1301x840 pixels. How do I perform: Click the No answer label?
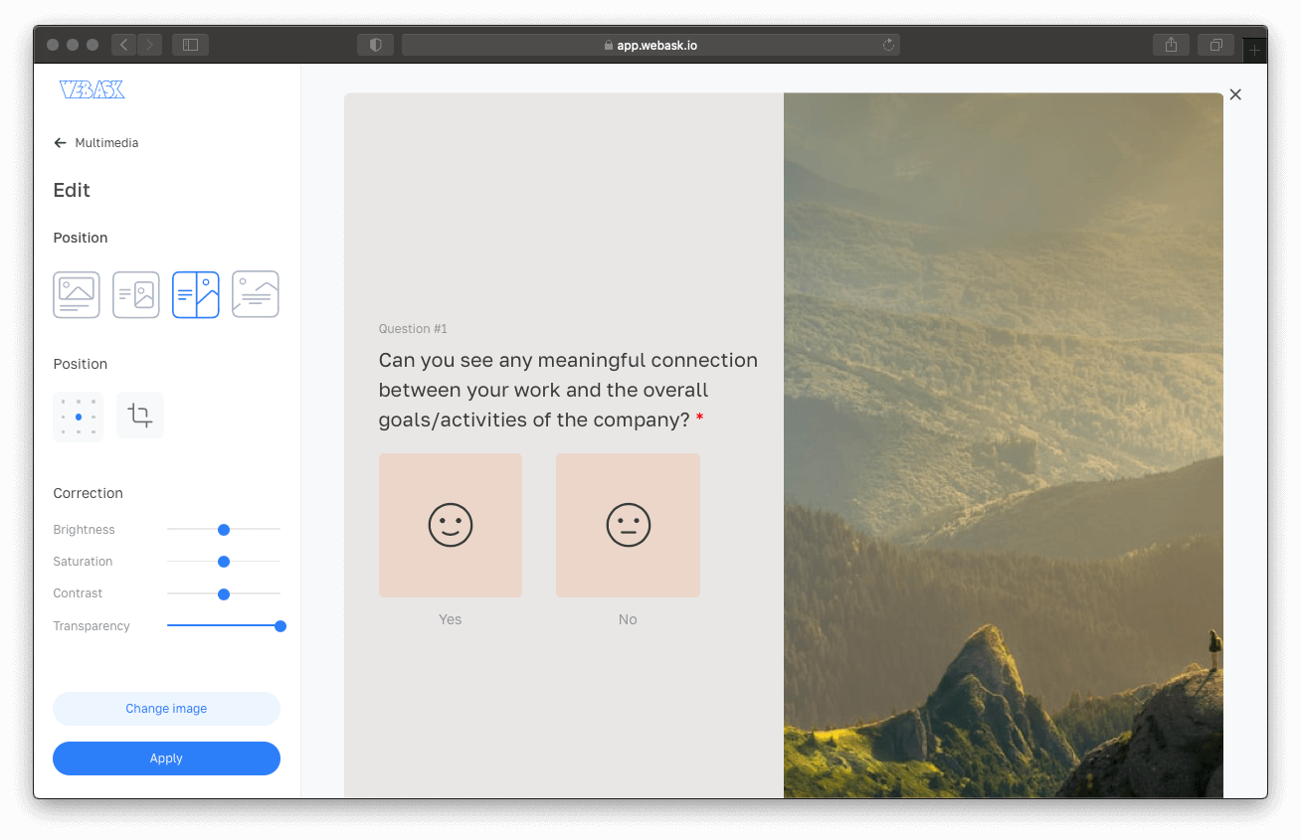[628, 619]
